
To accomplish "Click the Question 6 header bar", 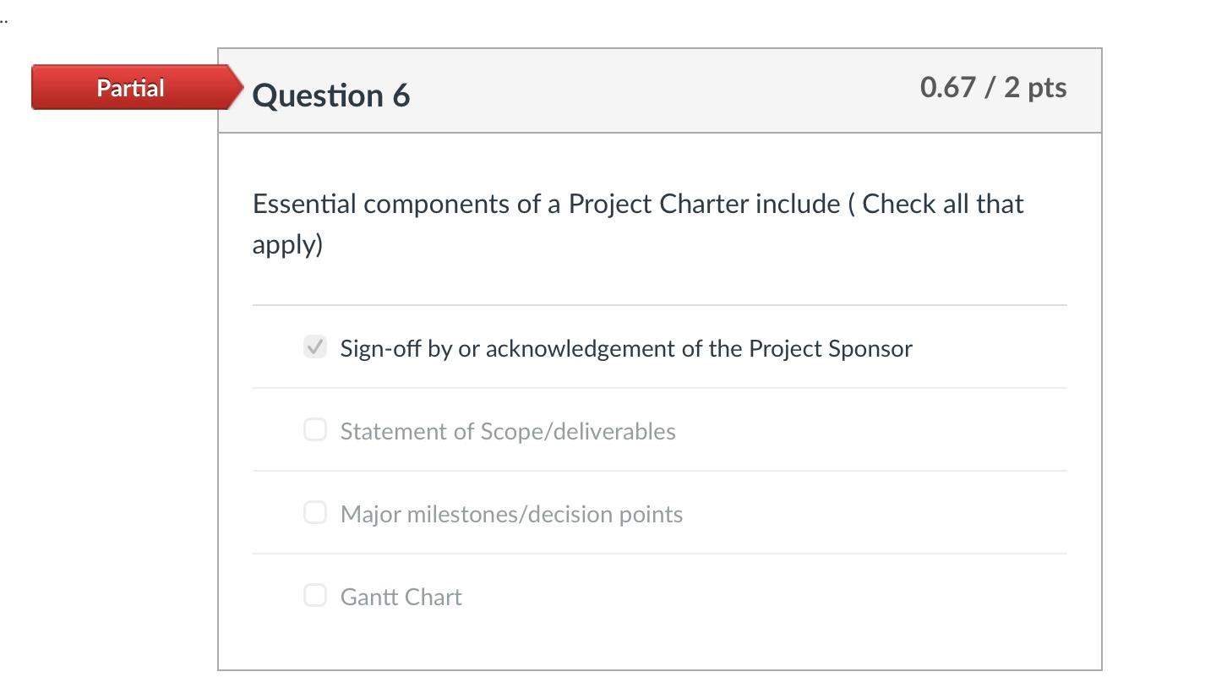I will (659, 90).
